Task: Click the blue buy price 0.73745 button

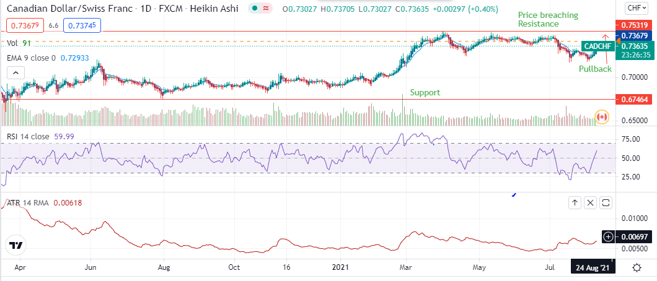Action: tap(84, 25)
